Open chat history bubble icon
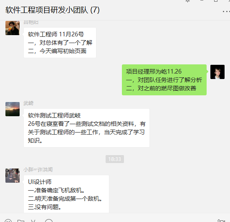 tap(49, 221)
